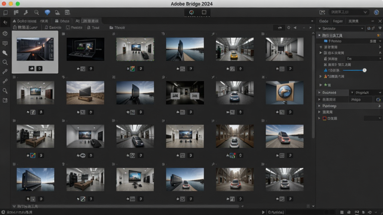This screenshot has width=383, height=215.
Task: Click the round layered icon below the back arrow
Action: tap(5, 33)
